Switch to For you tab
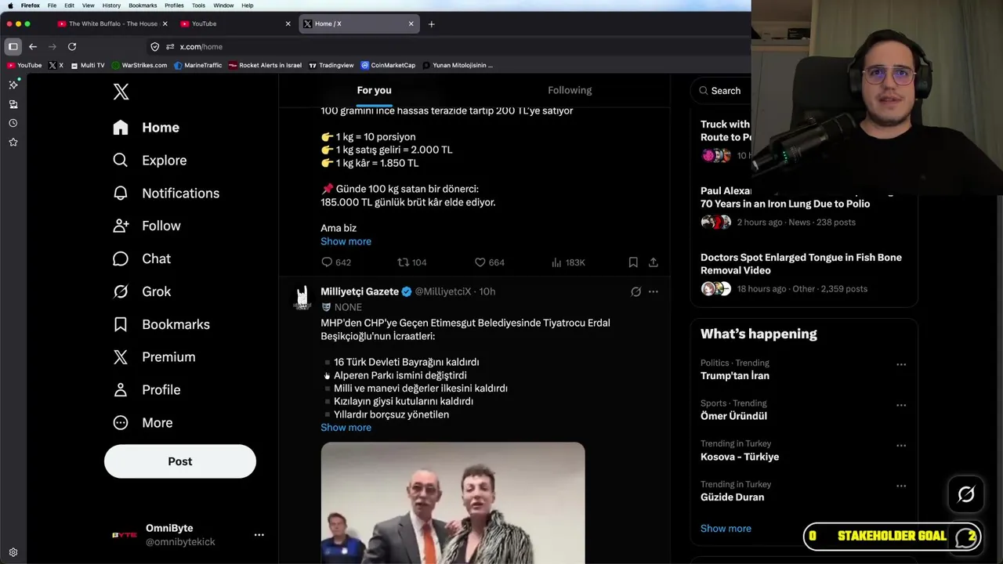 pyautogui.click(x=374, y=90)
